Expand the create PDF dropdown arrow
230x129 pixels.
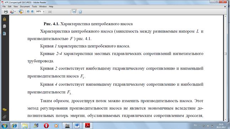(x=15, y=12)
